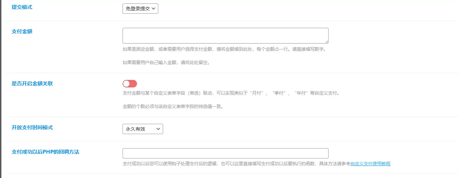Click the hint about 月付 季付 年付 linkage

pos(231,93)
